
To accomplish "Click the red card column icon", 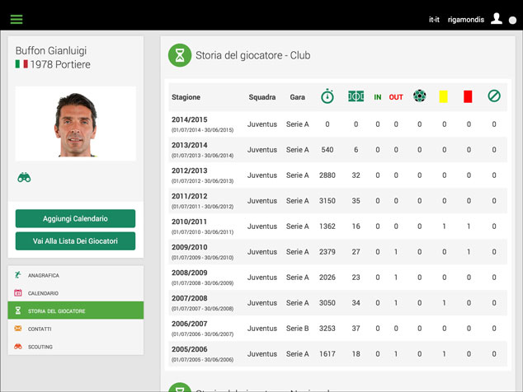I will (x=468, y=96).
